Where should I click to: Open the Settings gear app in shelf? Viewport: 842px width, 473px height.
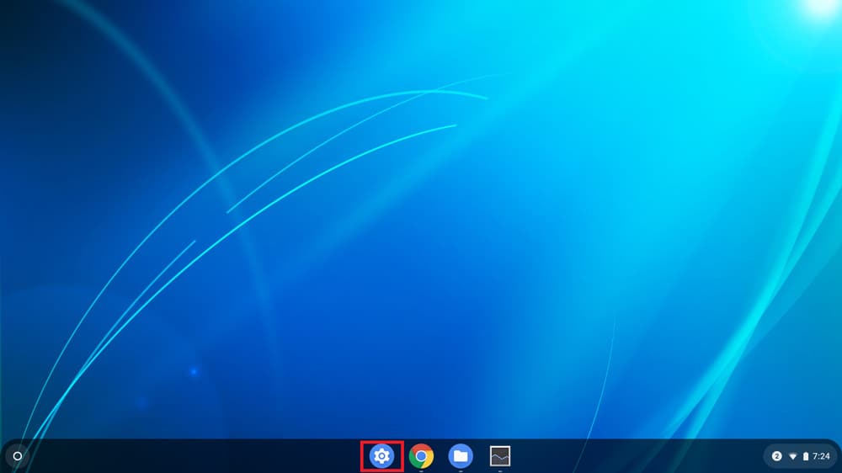click(381, 456)
